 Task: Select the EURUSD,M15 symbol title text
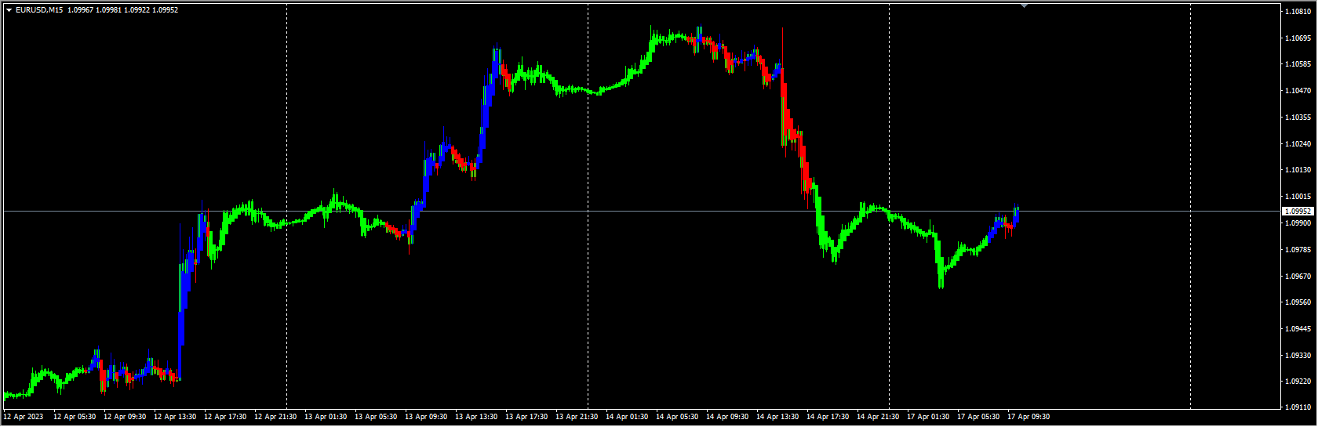pyautogui.click(x=39, y=10)
